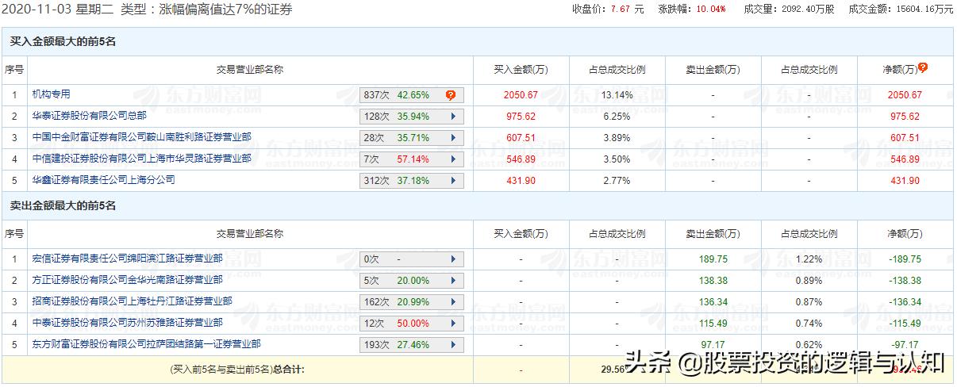Open 中泰证券苏州苏雅路营业部 link

127,323
